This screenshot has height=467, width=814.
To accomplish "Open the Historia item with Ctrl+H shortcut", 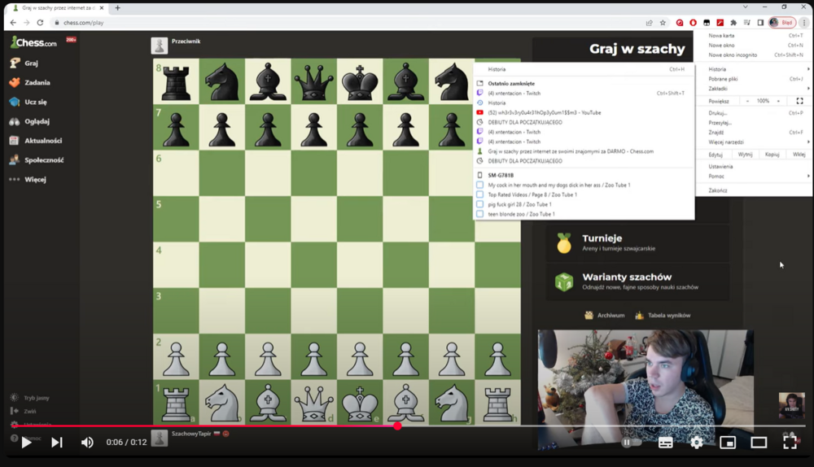I will (584, 69).
